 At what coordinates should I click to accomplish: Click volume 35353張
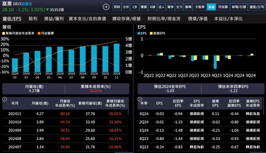57,10
